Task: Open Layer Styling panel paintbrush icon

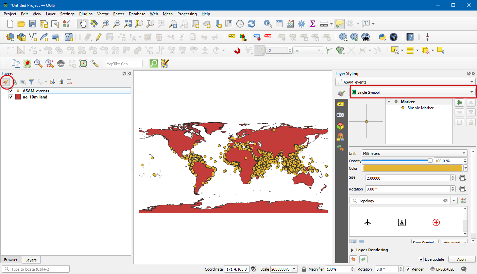Action: 6,82
